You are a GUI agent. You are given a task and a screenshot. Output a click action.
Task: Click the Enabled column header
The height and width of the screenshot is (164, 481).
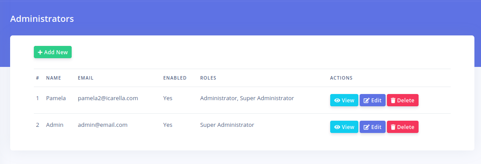click(175, 78)
